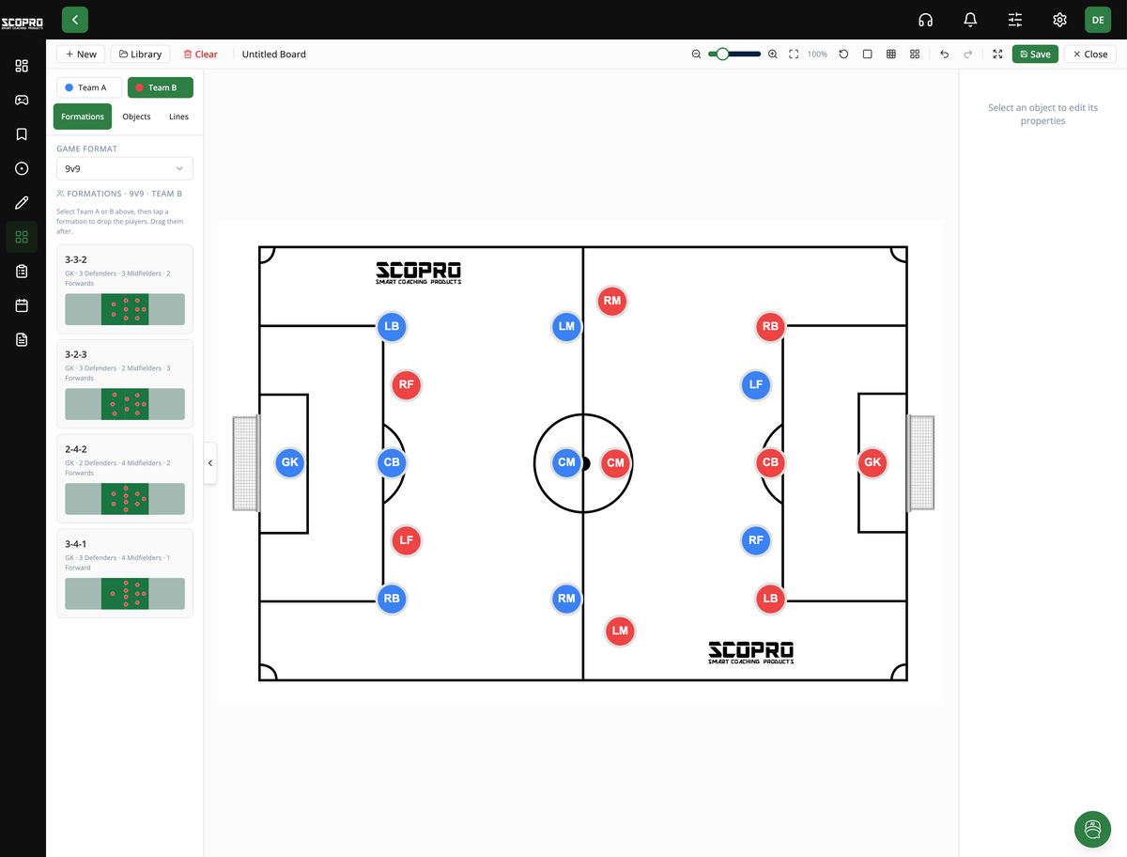Screen dimensions: 1127x857
Task: Select the red RM player
Action: click(x=612, y=301)
